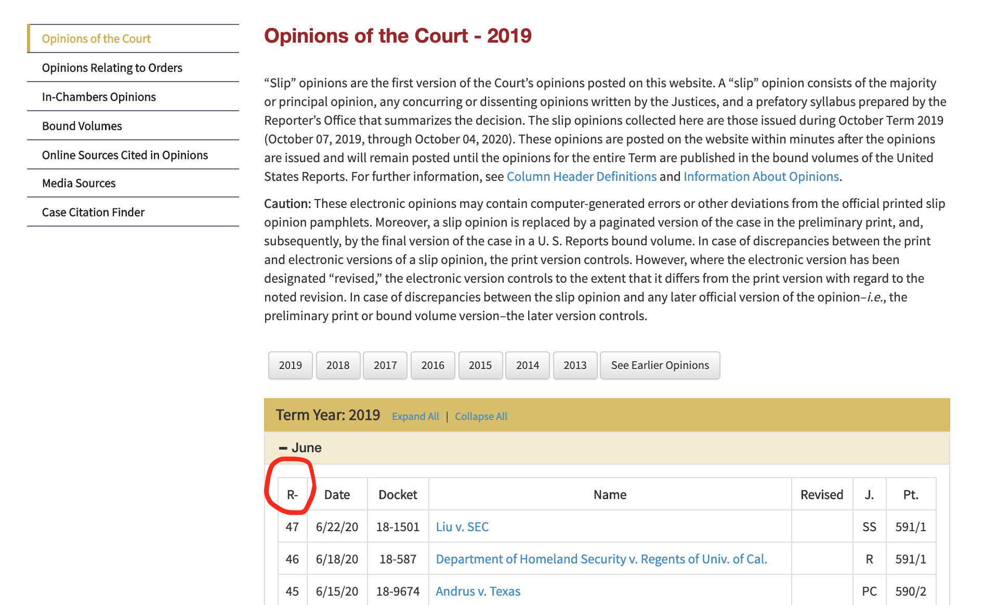
Task: Open Online Sources Cited in Opinions
Action: point(125,155)
